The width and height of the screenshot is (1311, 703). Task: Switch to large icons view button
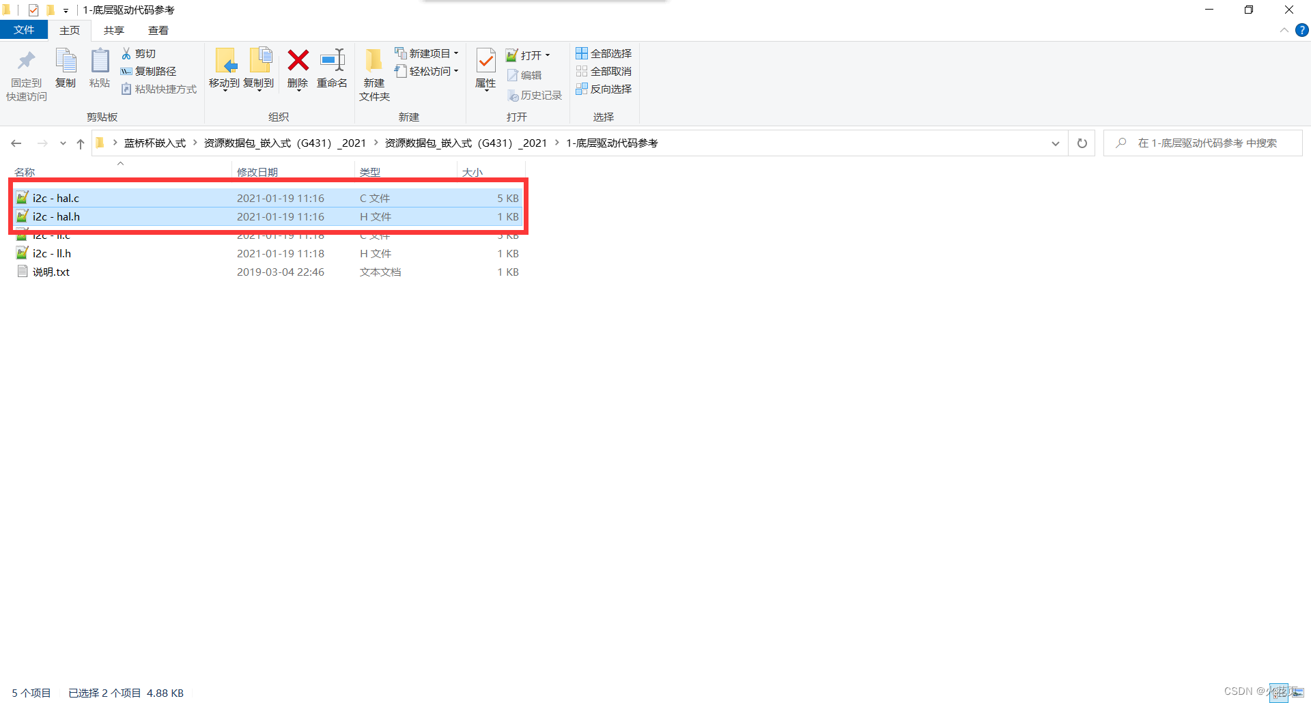[x=1298, y=693]
